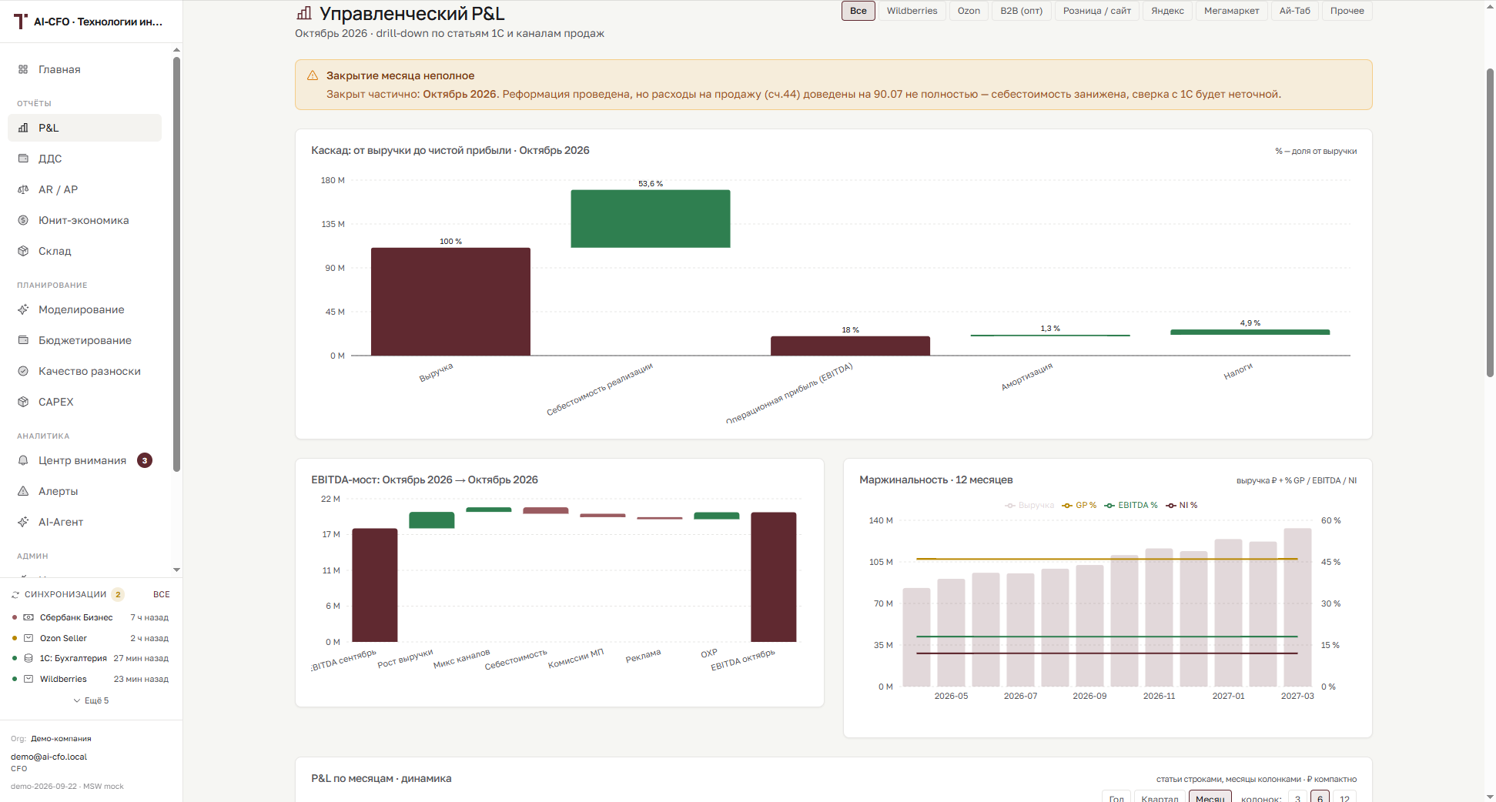Switch to Ozon channel tab
The height and width of the screenshot is (802, 1496).
[969, 11]
